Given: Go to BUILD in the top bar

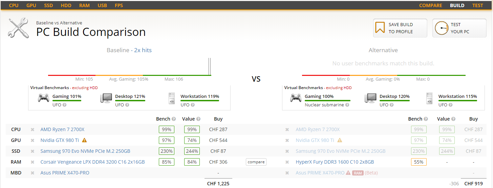Looking at the screenshot, I should tap(457, 5).
